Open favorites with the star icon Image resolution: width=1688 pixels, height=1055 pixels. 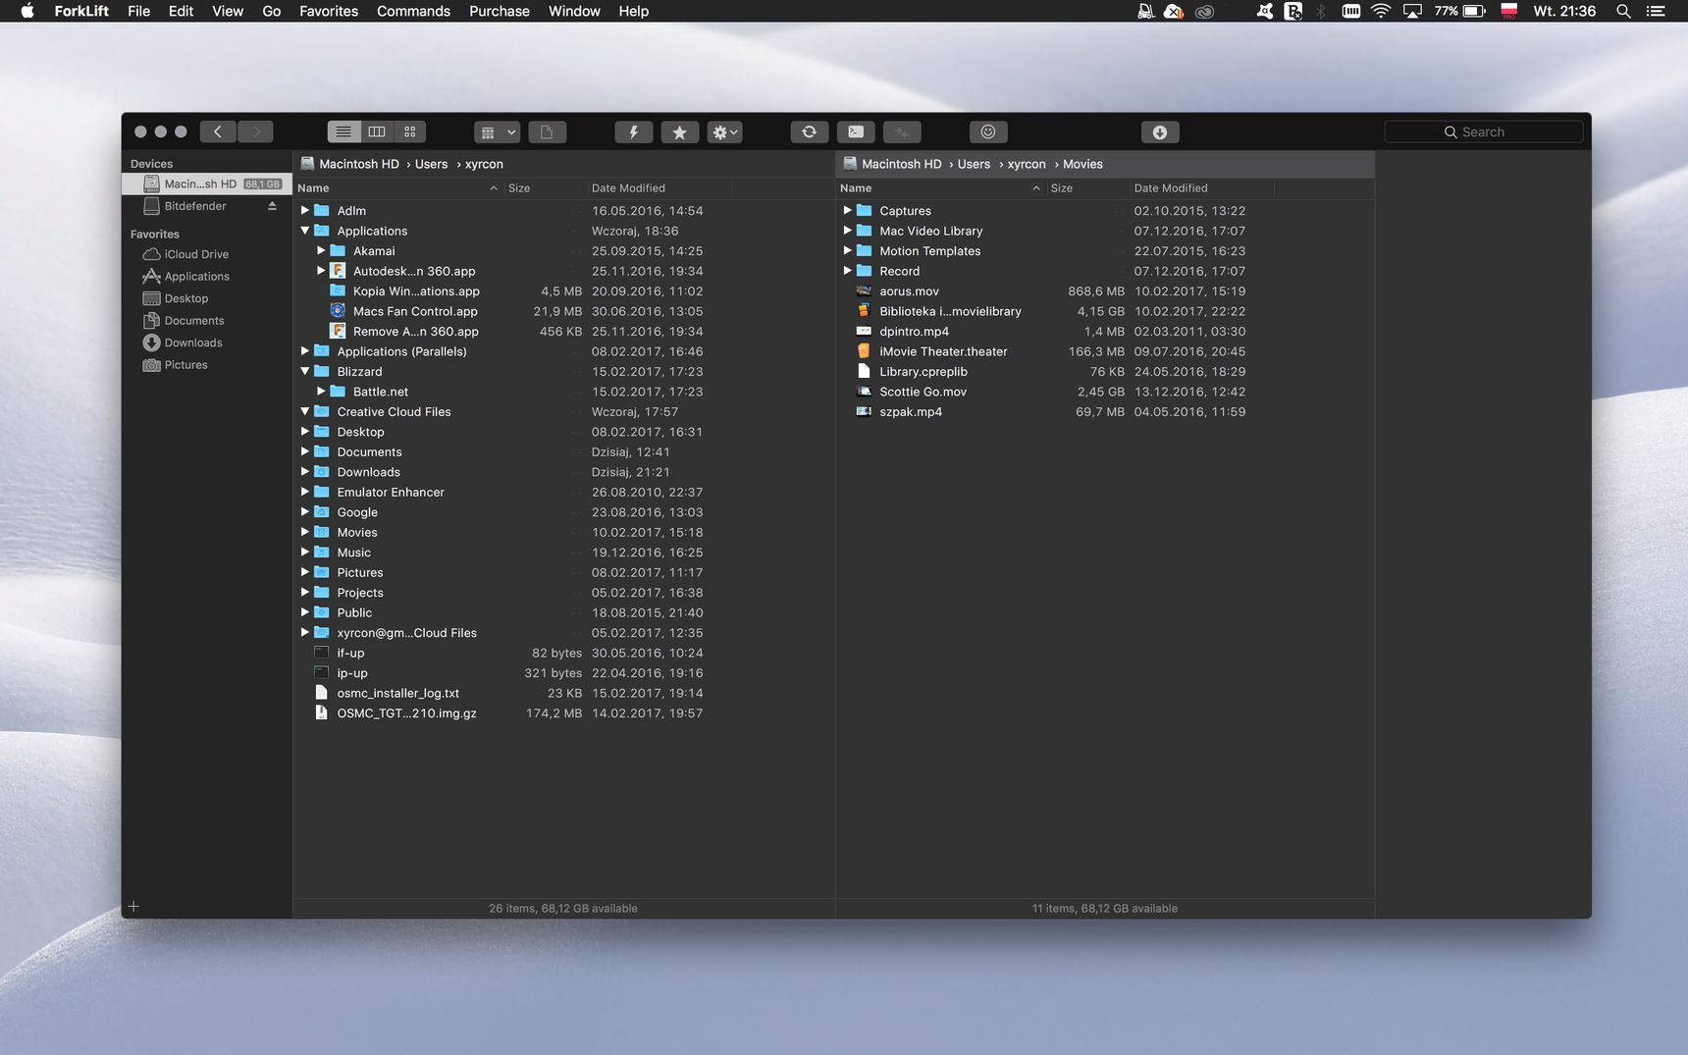click(680, 132)
